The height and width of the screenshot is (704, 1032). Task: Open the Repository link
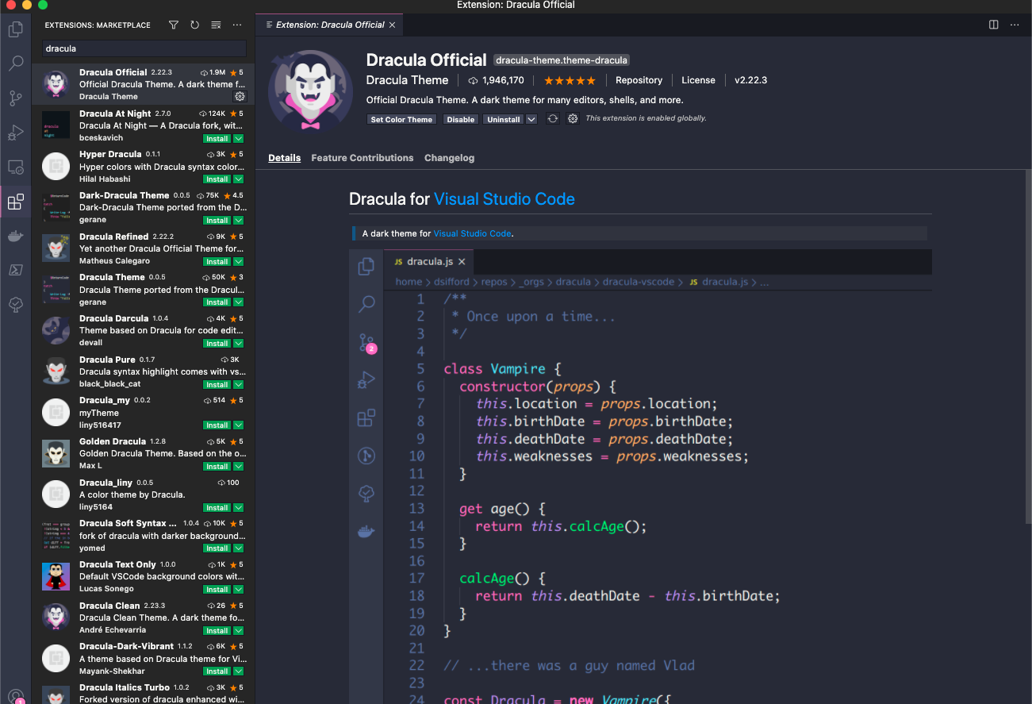click(639, 80)
